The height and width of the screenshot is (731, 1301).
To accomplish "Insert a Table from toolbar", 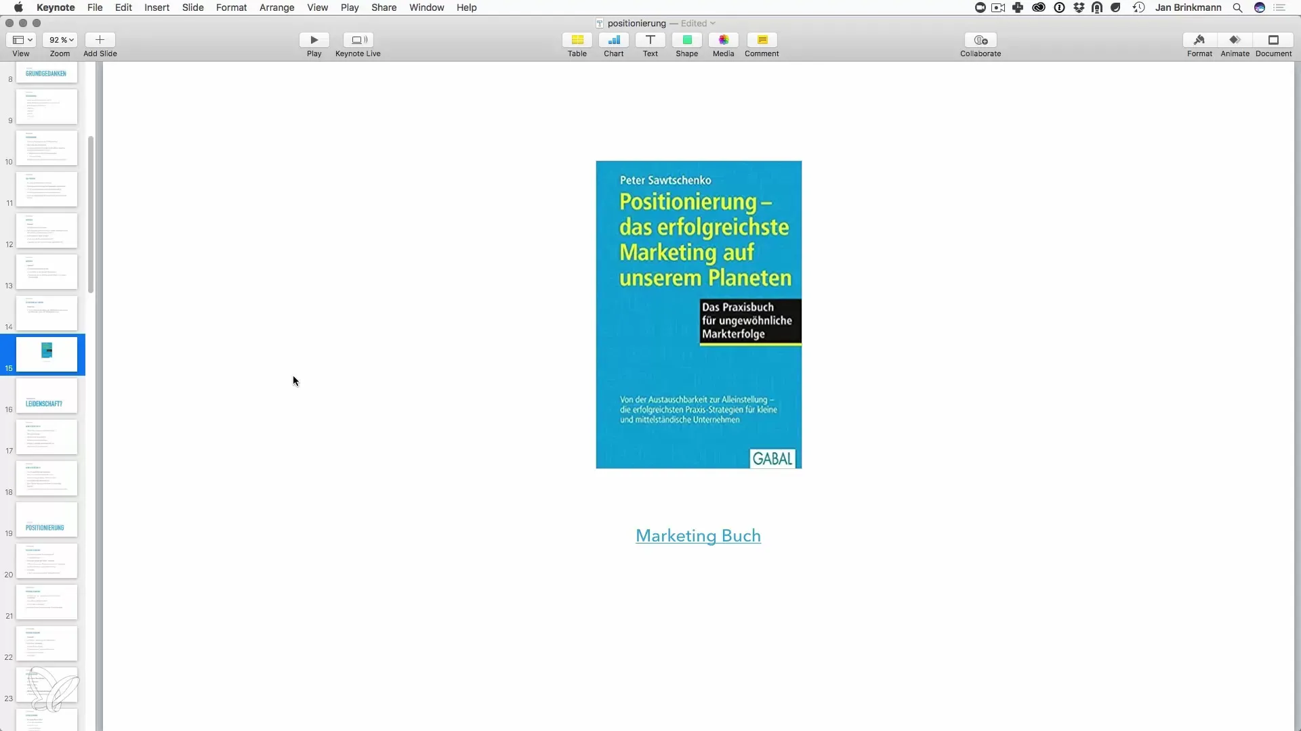I will 577,40.
